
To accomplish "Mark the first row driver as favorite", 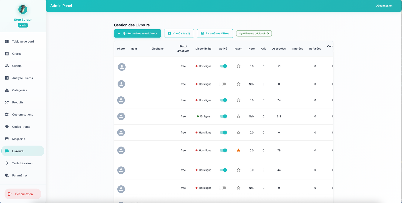I will (x=238, y=66).
